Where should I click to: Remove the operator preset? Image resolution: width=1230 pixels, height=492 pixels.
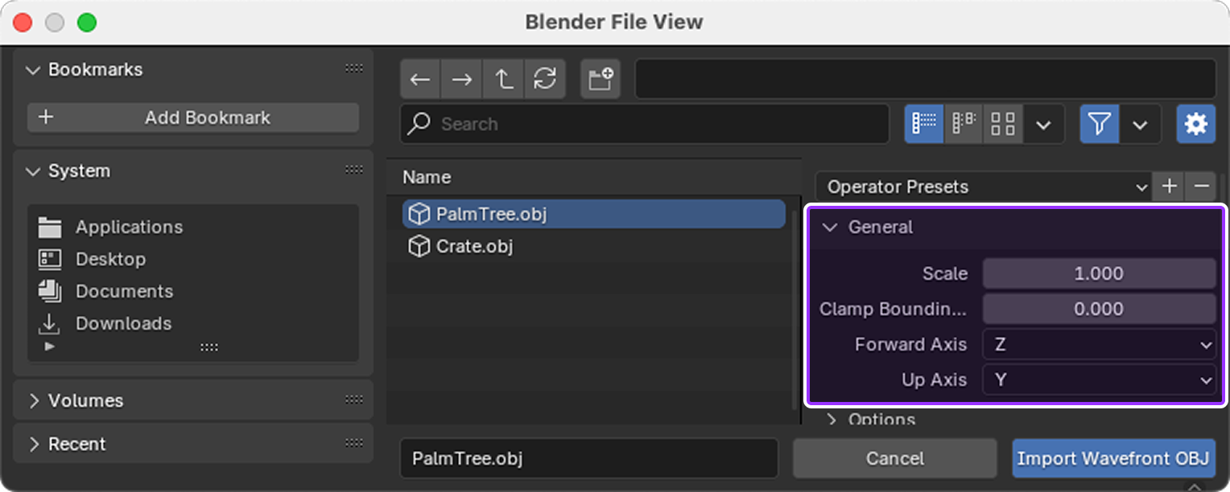(x=1201, y=187)
